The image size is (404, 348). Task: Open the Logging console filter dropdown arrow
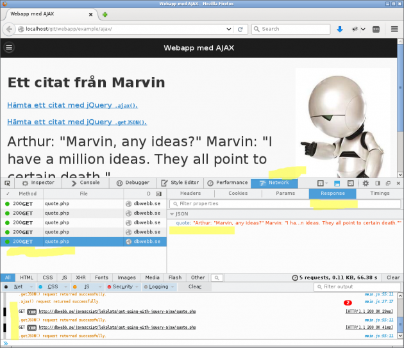tap(173, 287)
